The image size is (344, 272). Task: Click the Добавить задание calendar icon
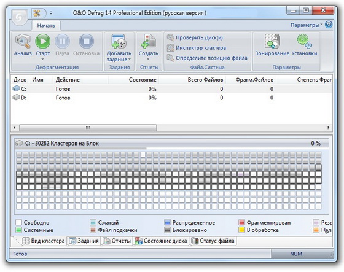coord(119,41)
